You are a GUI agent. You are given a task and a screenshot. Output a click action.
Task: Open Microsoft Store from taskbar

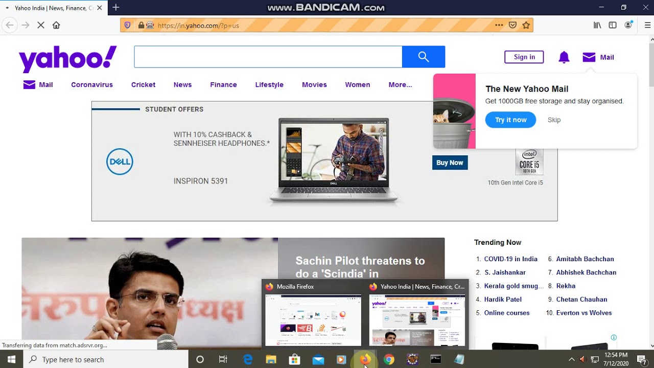[294, 359]
